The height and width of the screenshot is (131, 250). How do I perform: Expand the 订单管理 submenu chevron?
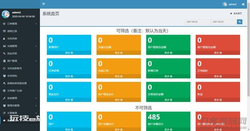(36, 24)
